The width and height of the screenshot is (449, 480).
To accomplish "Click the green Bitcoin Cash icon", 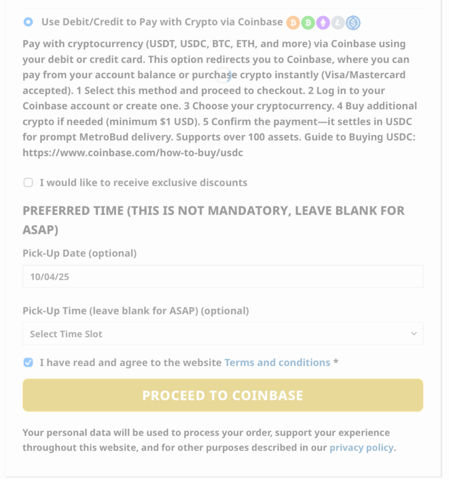I will pyautogui.click(x=308, y=22).
